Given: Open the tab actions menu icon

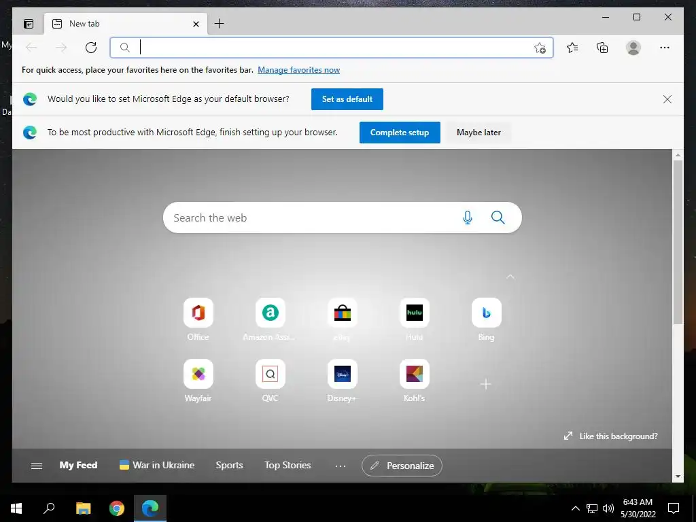Looking at the screenshot, I should pyautogui.click(x=29, y=24).
